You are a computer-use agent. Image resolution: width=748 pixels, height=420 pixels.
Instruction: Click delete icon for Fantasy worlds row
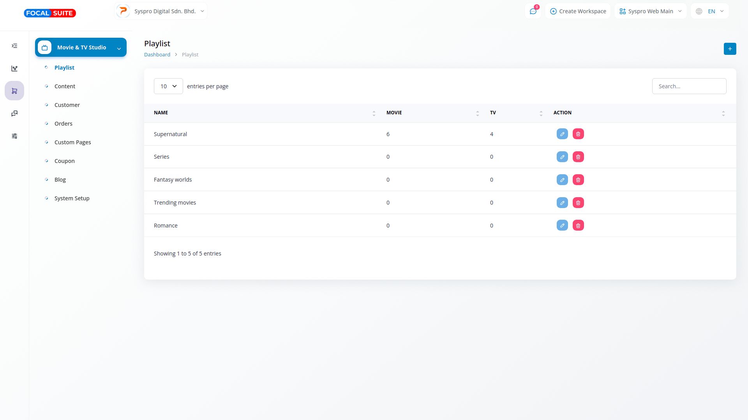(578, 180)
